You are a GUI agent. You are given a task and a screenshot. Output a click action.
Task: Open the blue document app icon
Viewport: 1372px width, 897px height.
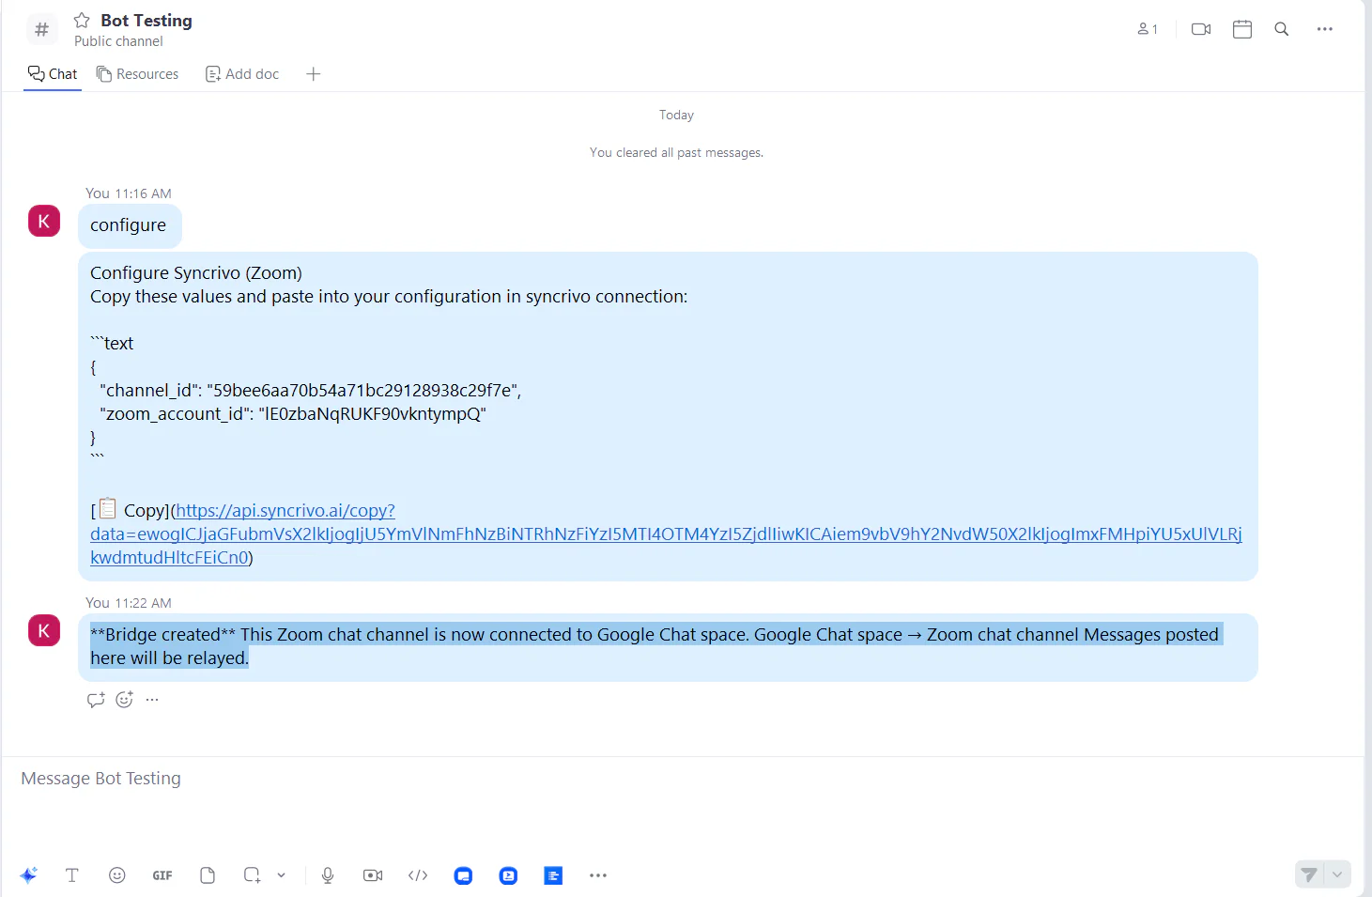coord(553,875)
